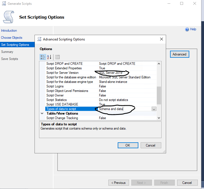Click the Alphabetical sort icon
The width and height of the screenshot is (204, 189).
(x=49, y=57)
